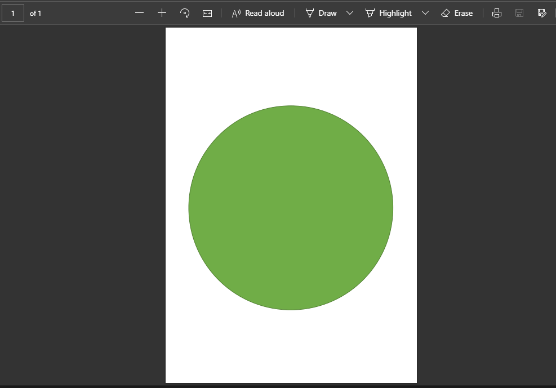The image size is (556, 388).
Task: Toggle text highlighting mode
Action: 395,12
